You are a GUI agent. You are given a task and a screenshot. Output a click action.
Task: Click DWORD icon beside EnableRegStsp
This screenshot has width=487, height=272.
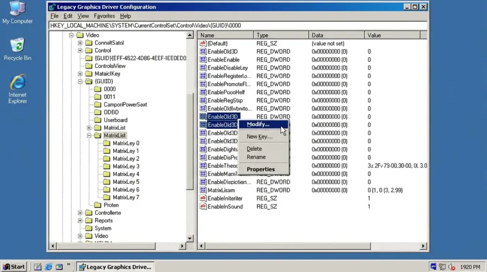[203, 100]
